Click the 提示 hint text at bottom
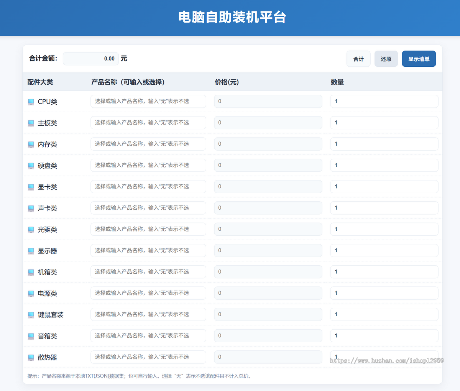460x391 pixels. tap(140, 376)
